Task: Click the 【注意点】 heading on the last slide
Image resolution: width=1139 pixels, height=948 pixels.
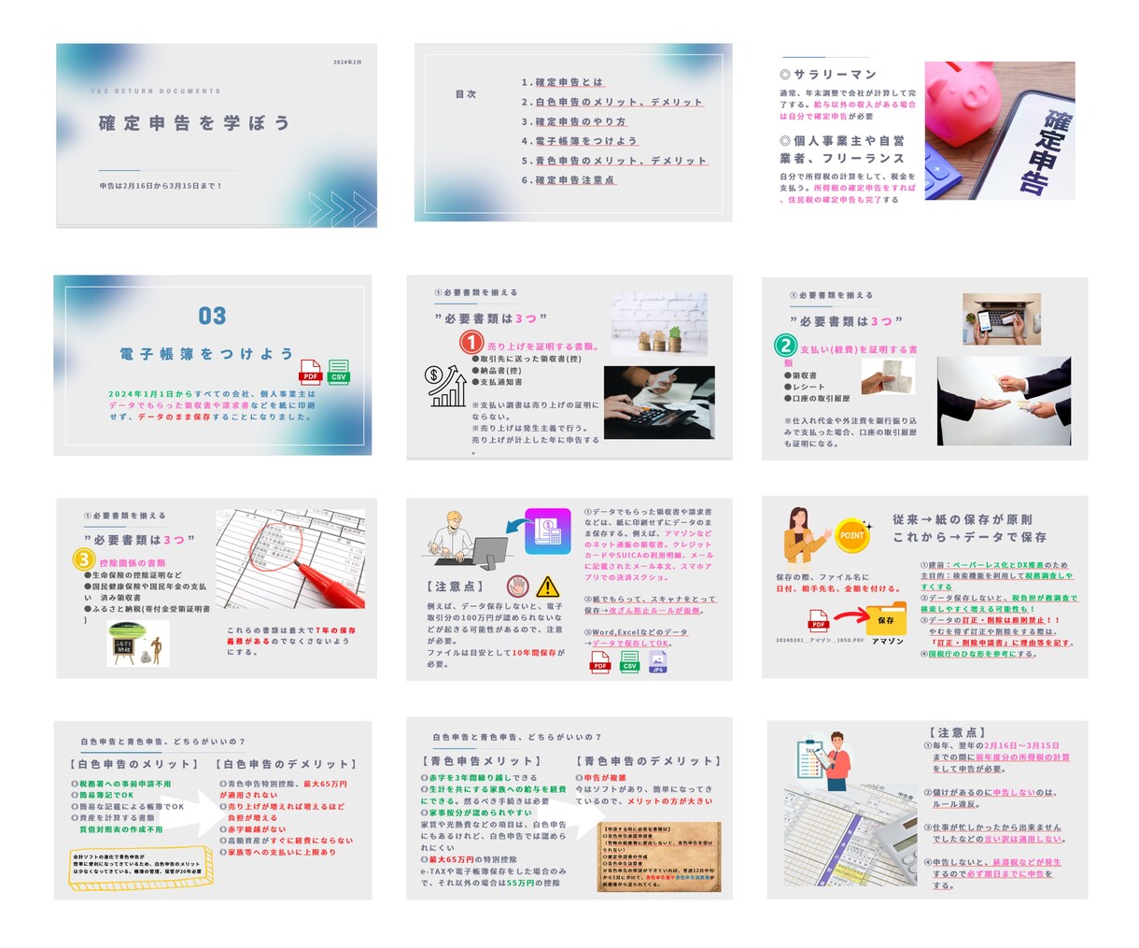Action: [x=959, y=732]
